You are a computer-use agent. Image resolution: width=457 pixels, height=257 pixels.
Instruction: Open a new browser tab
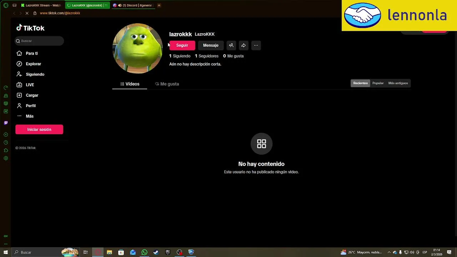(159, 5)
